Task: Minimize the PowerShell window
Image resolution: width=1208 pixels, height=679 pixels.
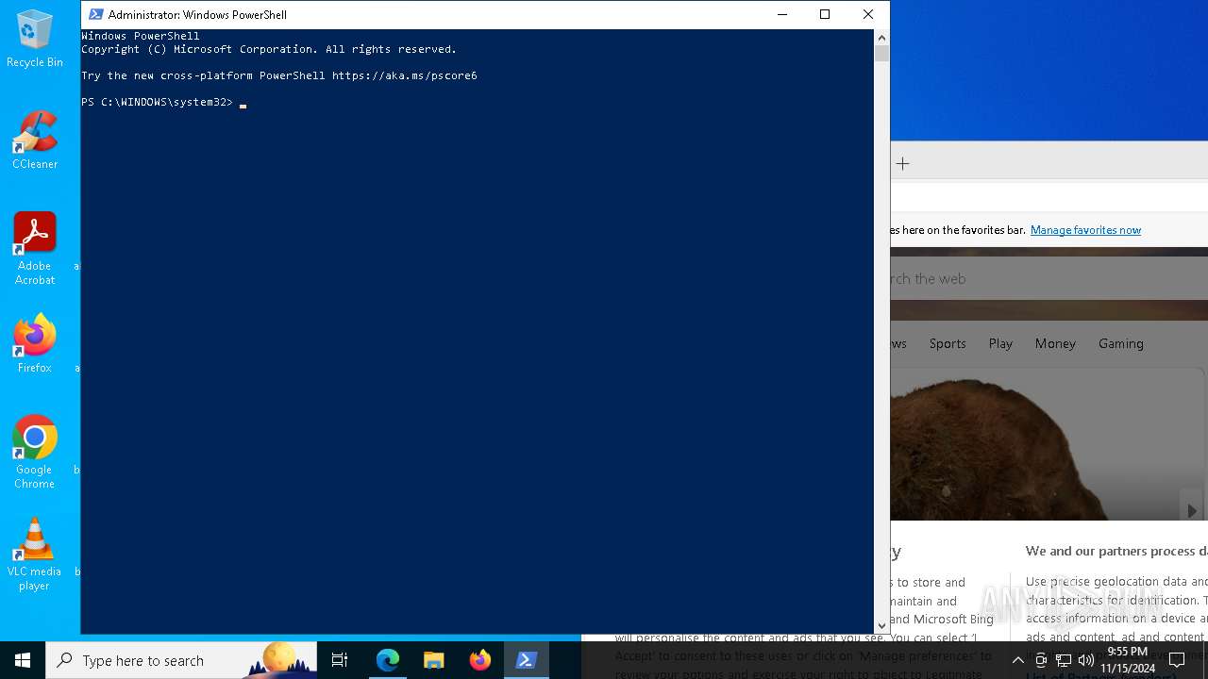Action: (x=781, y=14)
